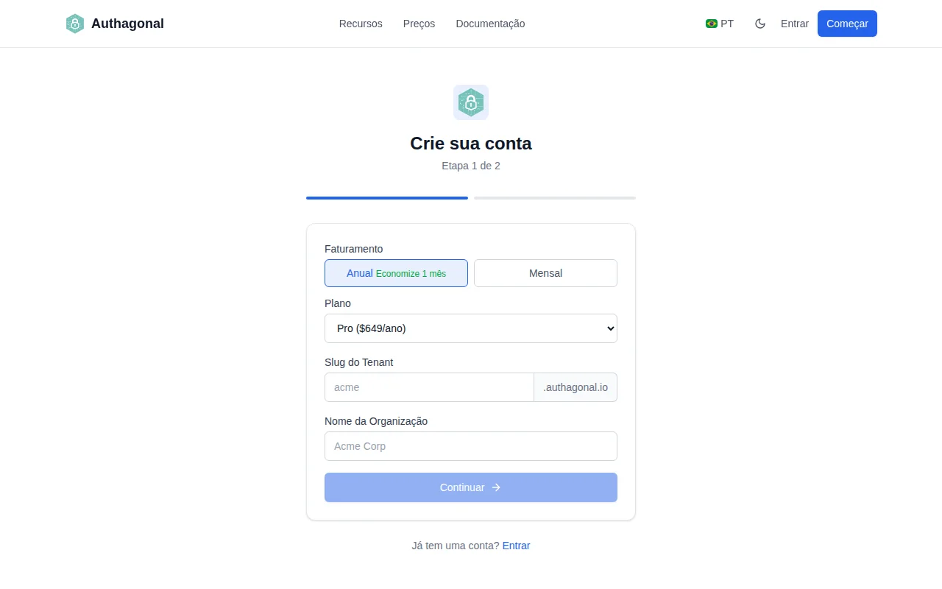Open Recursos in the navigation
Viewport: 942px width, 589px height.
(361, 24)
